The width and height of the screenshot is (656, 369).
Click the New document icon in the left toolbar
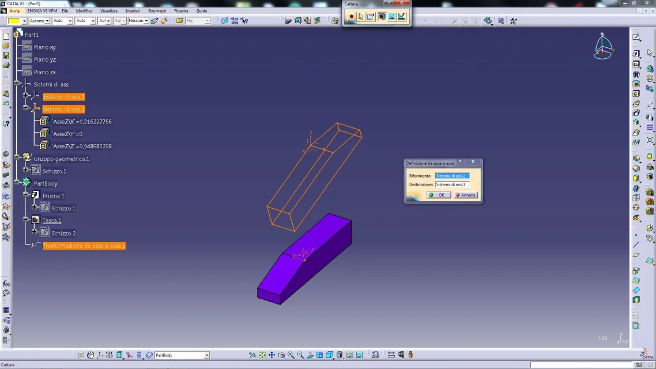coord(6,36)
